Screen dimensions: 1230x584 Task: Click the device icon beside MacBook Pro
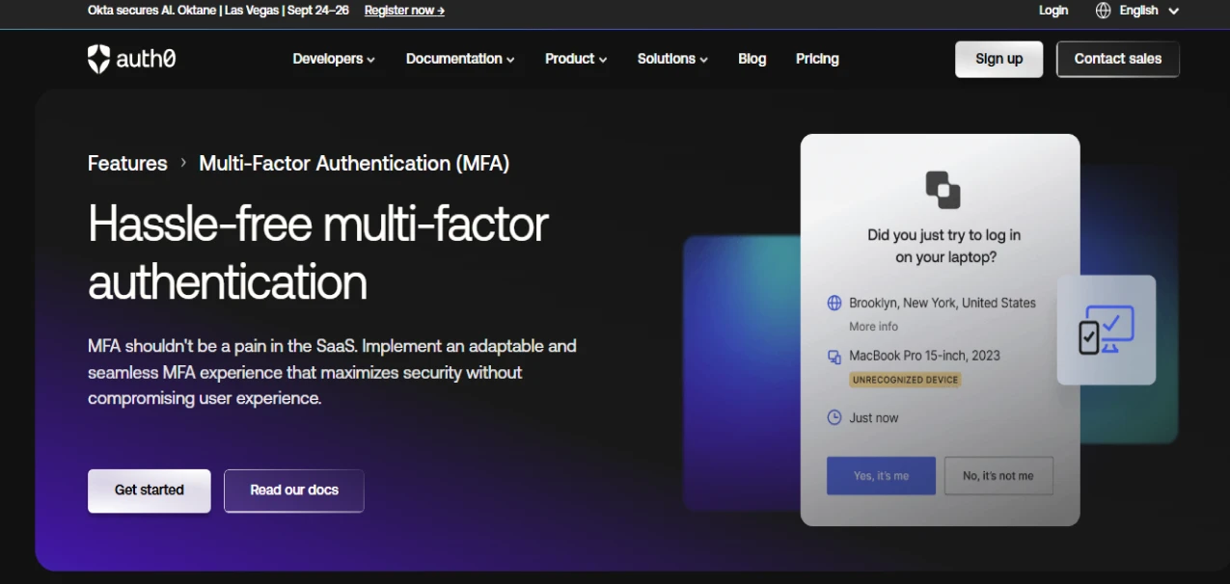coord(834,357)
